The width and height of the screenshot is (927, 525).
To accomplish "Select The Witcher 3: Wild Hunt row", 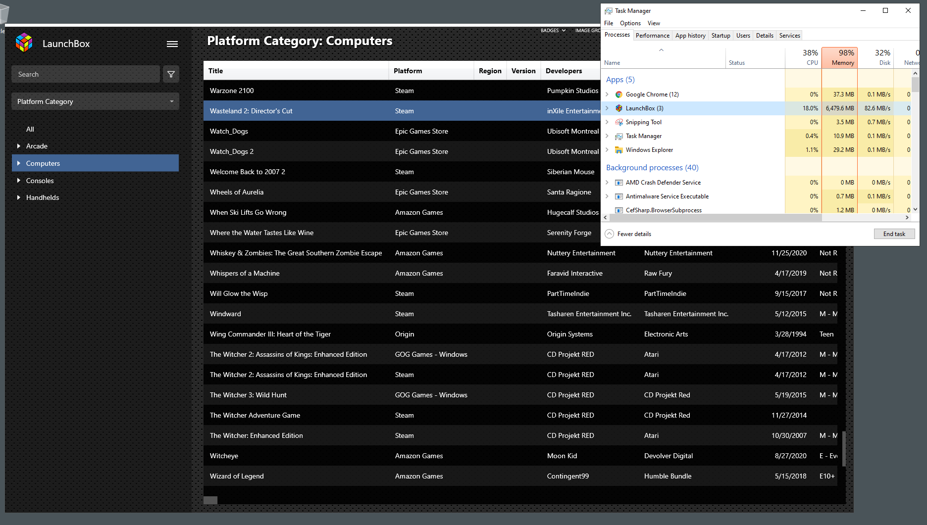I will [x=520, y=395].
